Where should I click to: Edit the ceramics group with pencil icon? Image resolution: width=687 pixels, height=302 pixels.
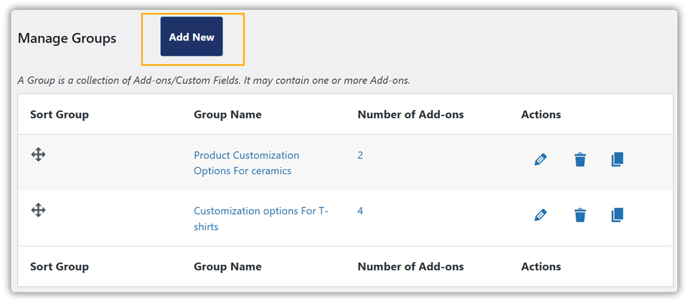point(541,160)
